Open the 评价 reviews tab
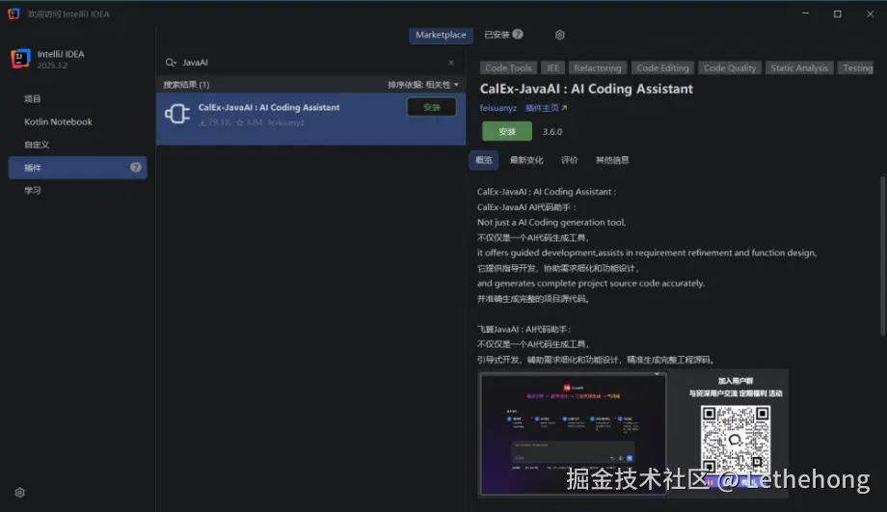 pos(569,160)
